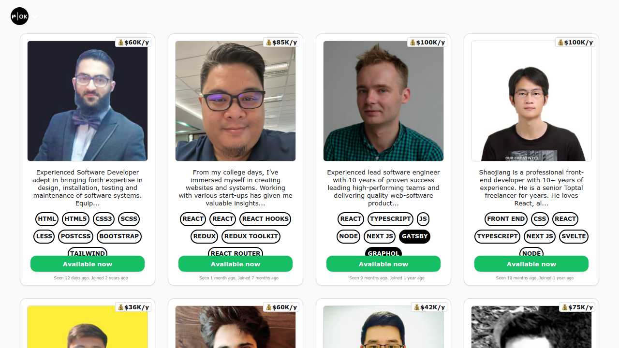The image size is (619, 348).
Task: Click Available now on Shaojiang's card
Action: (531, 264)
